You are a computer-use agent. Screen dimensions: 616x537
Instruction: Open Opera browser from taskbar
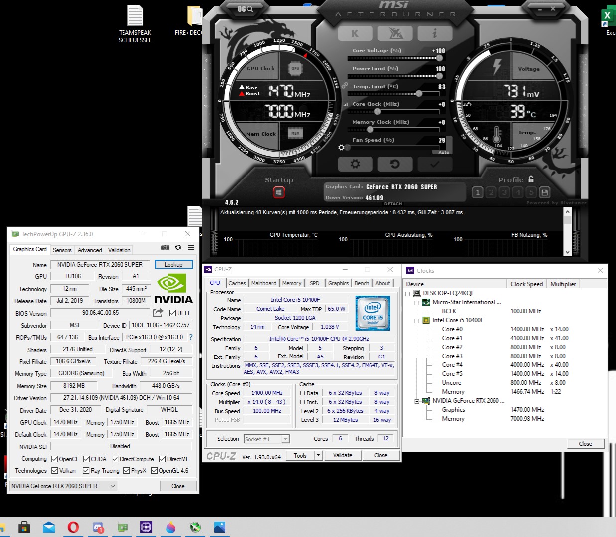73,527
